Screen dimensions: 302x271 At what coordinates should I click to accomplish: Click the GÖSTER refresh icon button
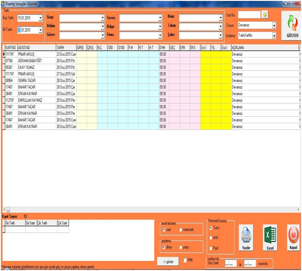(292, 26)
